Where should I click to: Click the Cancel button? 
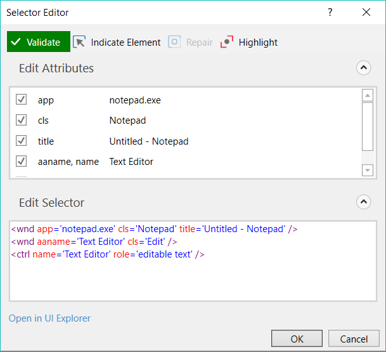pyautogui.click(x=354, y=339)
